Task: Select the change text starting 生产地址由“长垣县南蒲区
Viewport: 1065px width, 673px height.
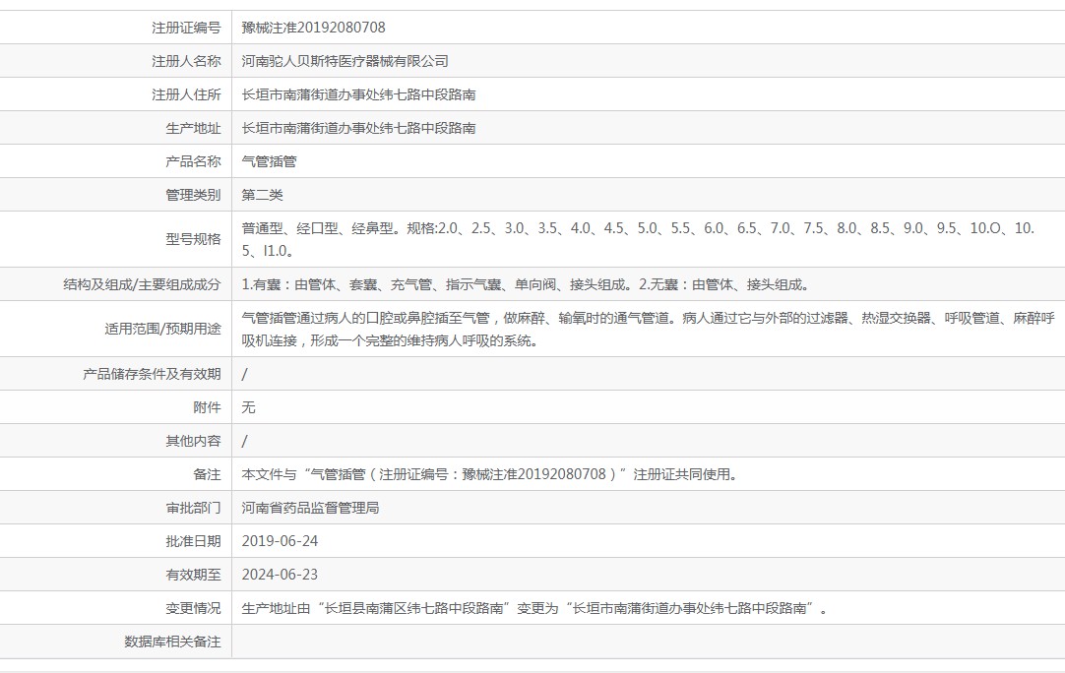Action: click(x=534, y=608)
